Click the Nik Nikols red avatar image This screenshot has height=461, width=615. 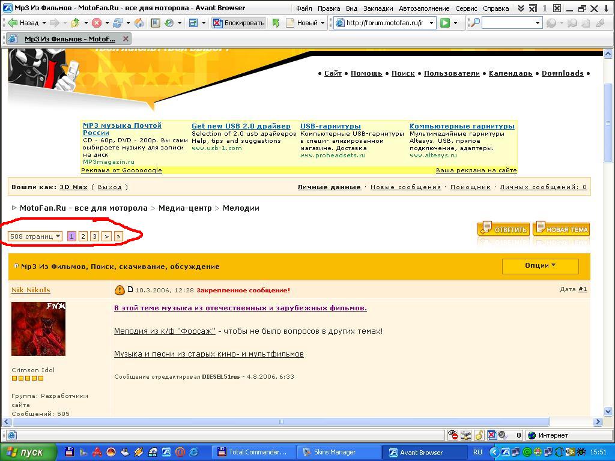[x=38, y=329]
